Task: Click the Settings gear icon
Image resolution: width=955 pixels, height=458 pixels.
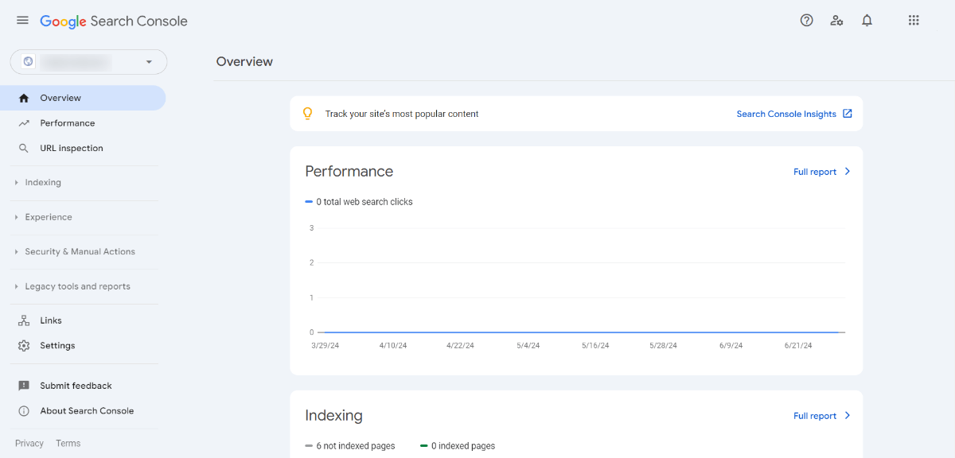Action: point(24,346)
